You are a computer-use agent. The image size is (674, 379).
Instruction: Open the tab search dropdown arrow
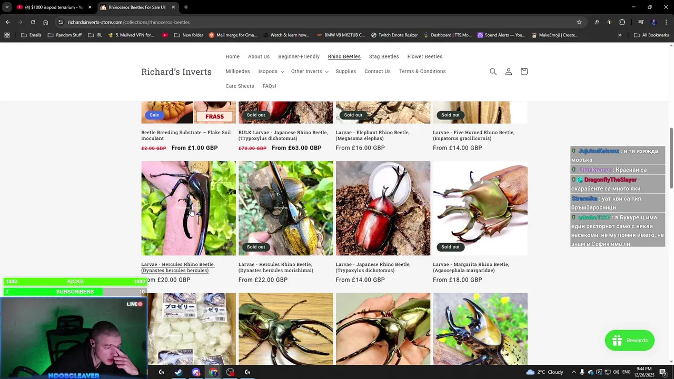coord(7,7)
